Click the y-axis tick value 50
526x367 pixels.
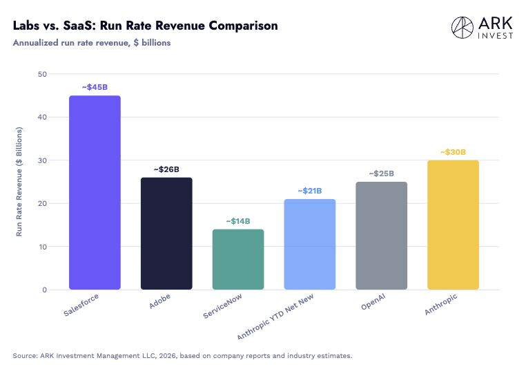point(42,74)
